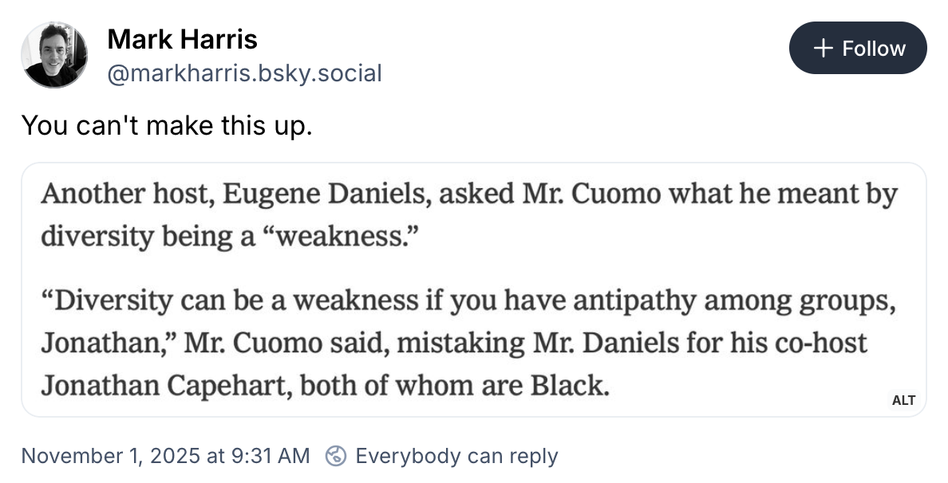Click the word "Black." ending the excerpt

570,386
